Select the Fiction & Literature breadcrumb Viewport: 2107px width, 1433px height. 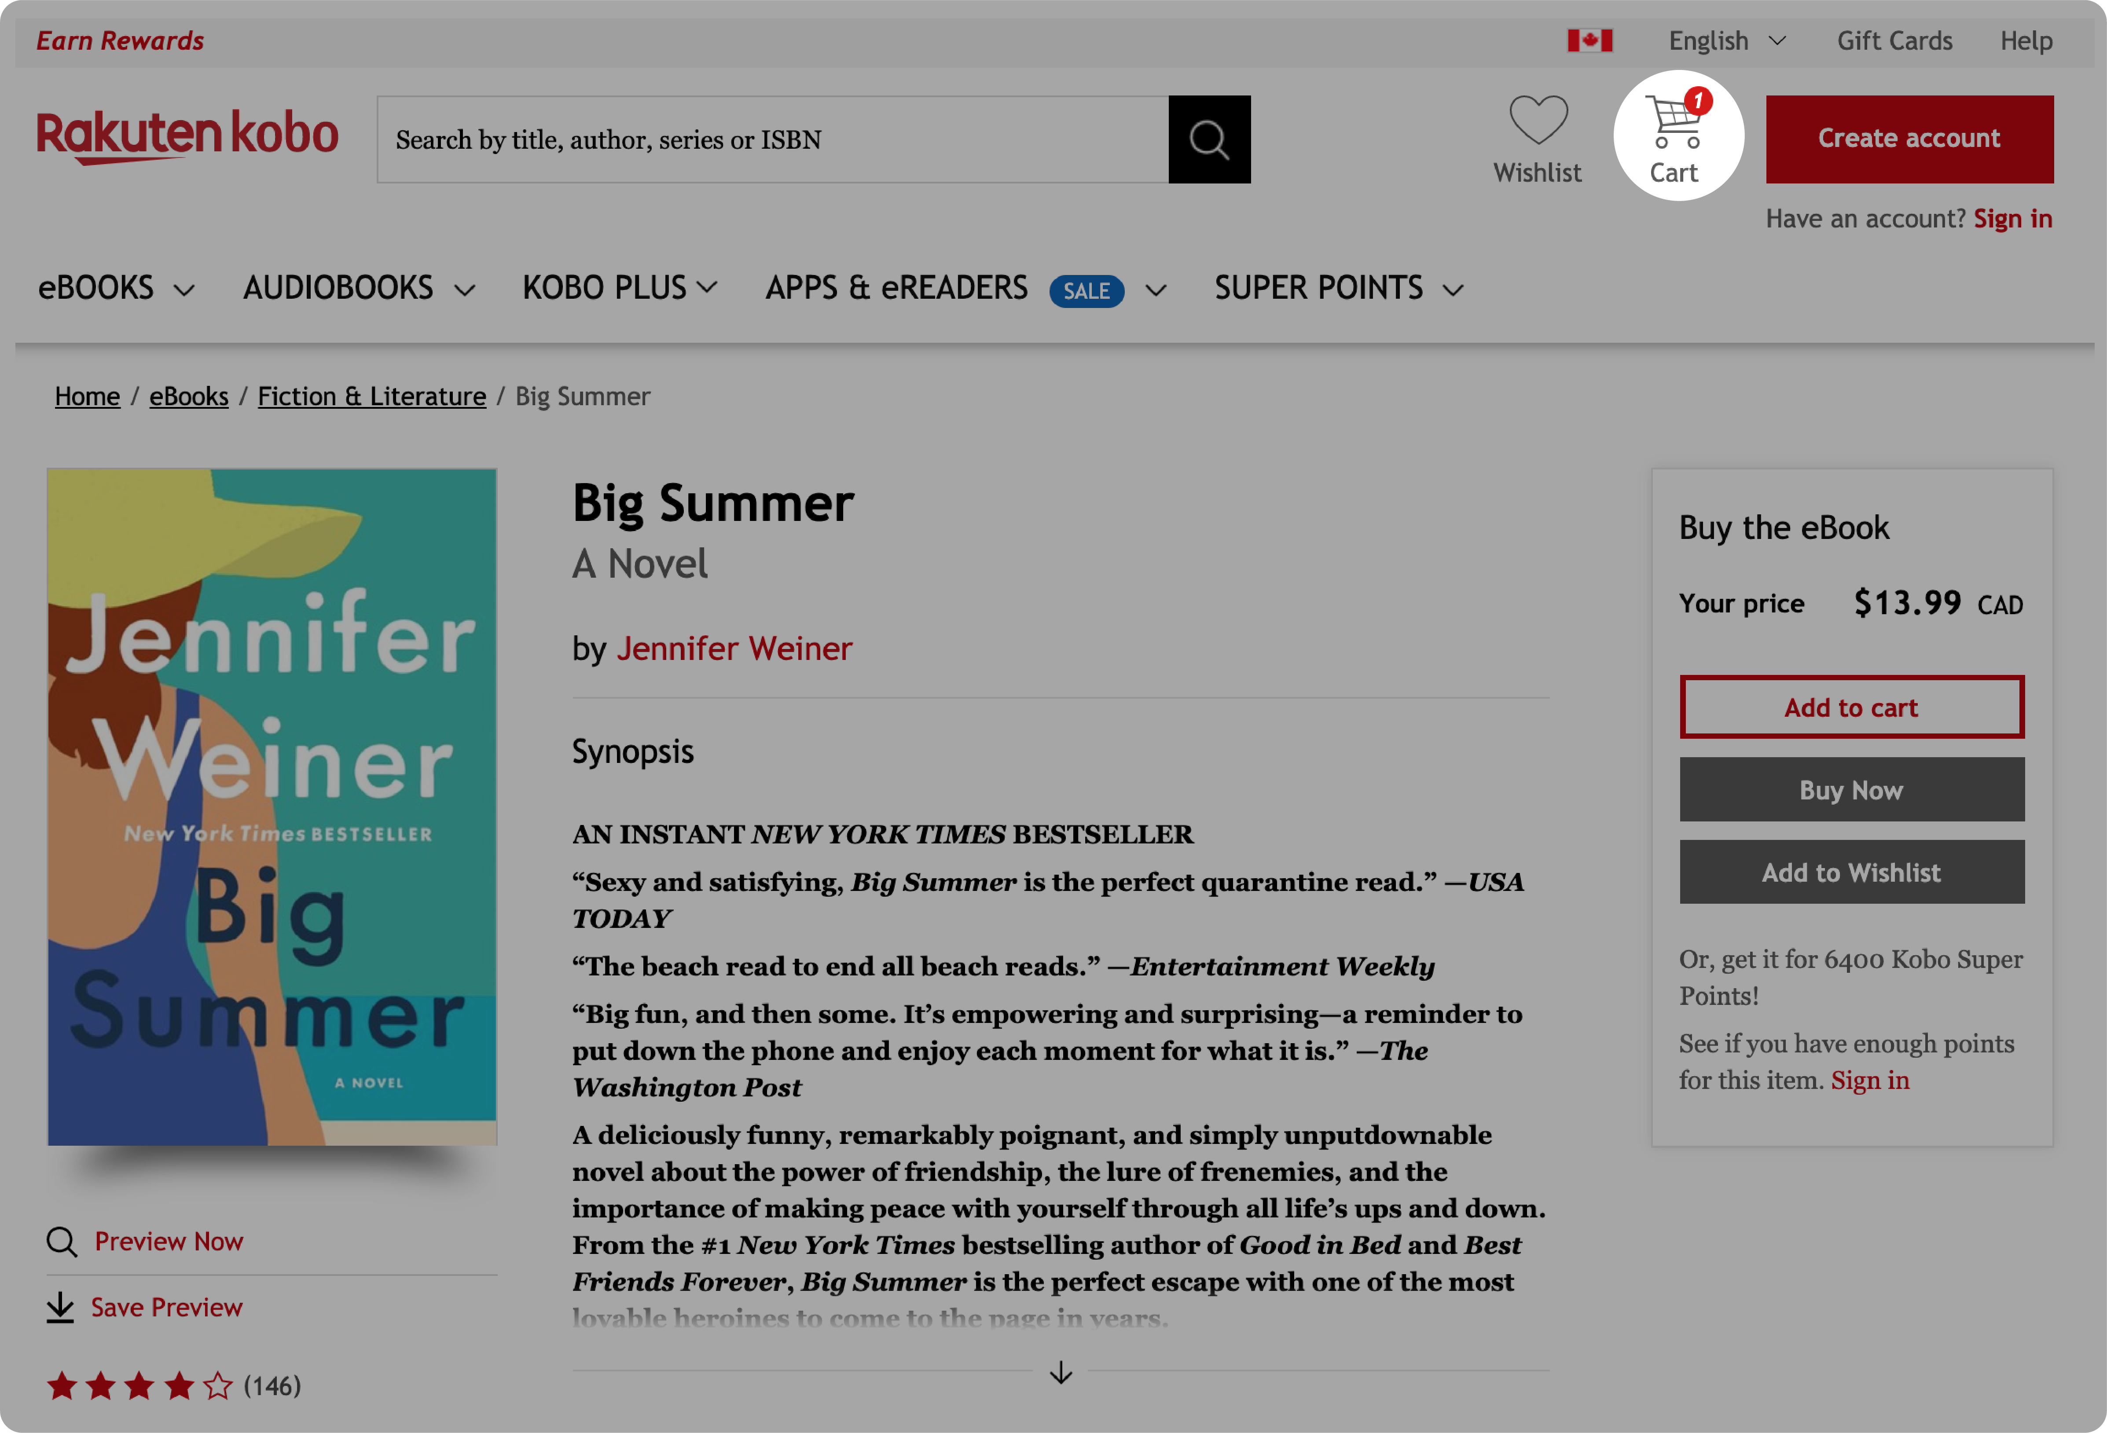coord(373,395)
